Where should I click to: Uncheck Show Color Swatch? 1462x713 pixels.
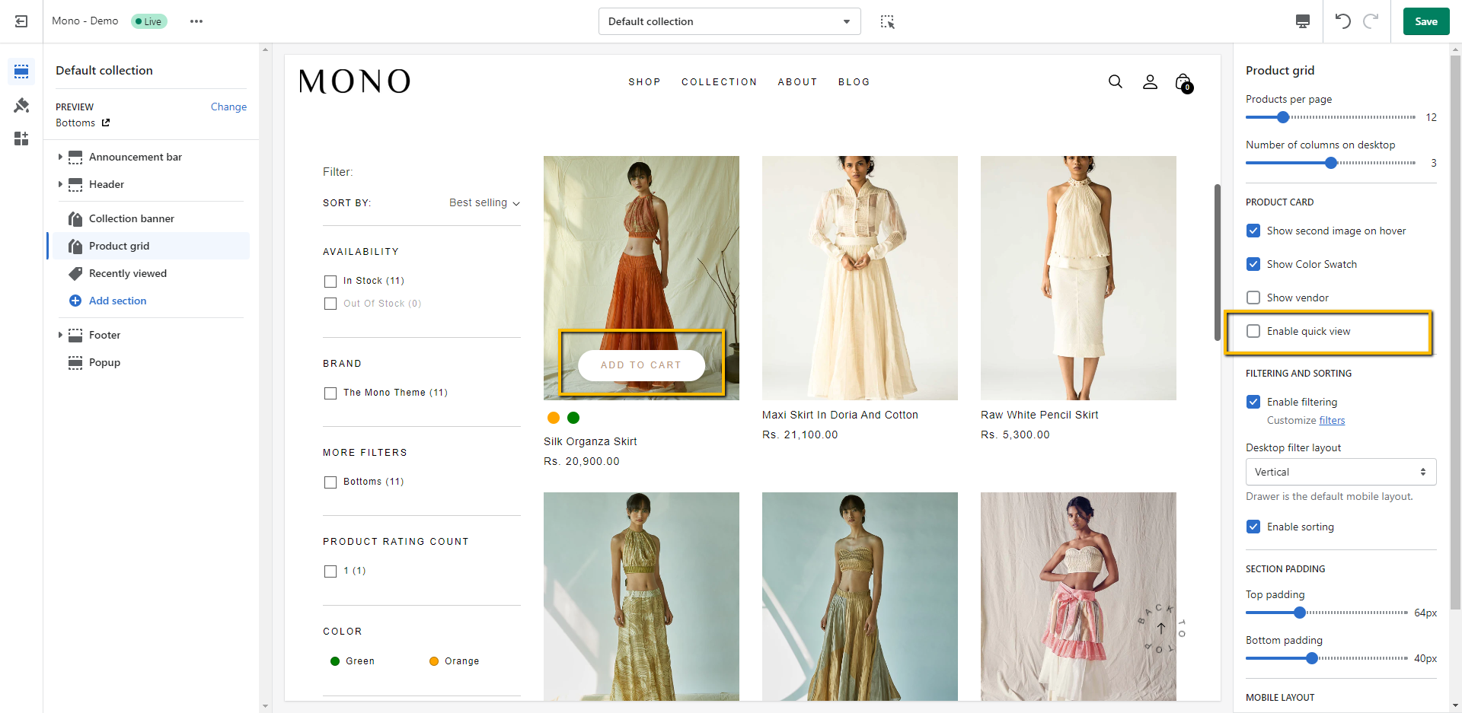[x=1253, y=264]
